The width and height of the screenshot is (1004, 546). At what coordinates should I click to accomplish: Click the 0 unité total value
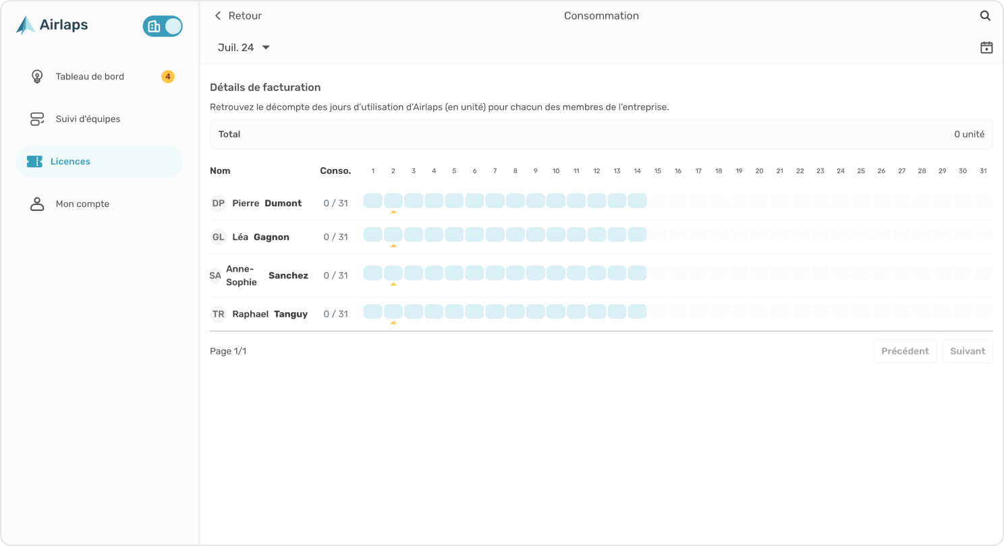click(x=969, y=135)
